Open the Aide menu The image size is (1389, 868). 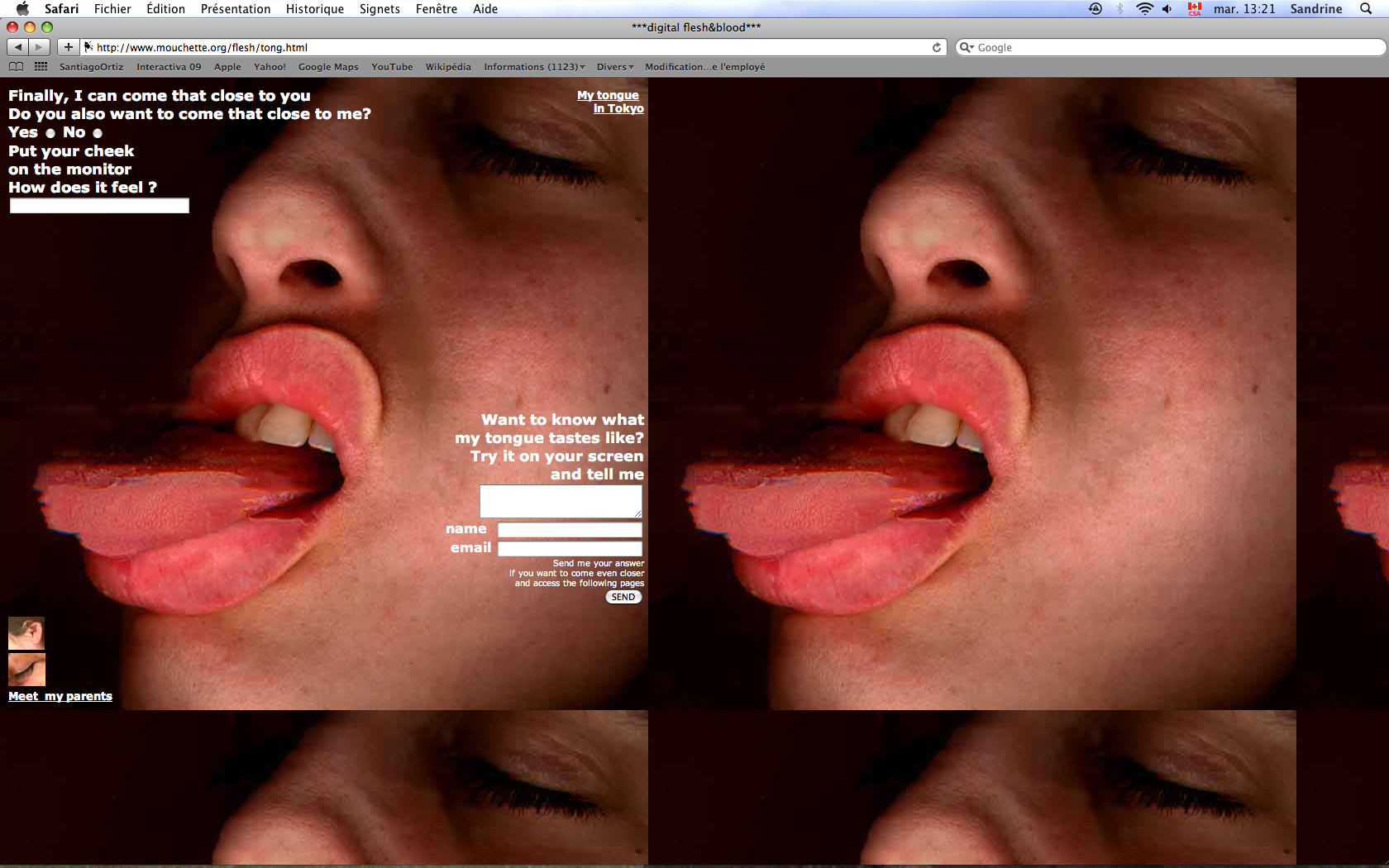tap(485, 9)
